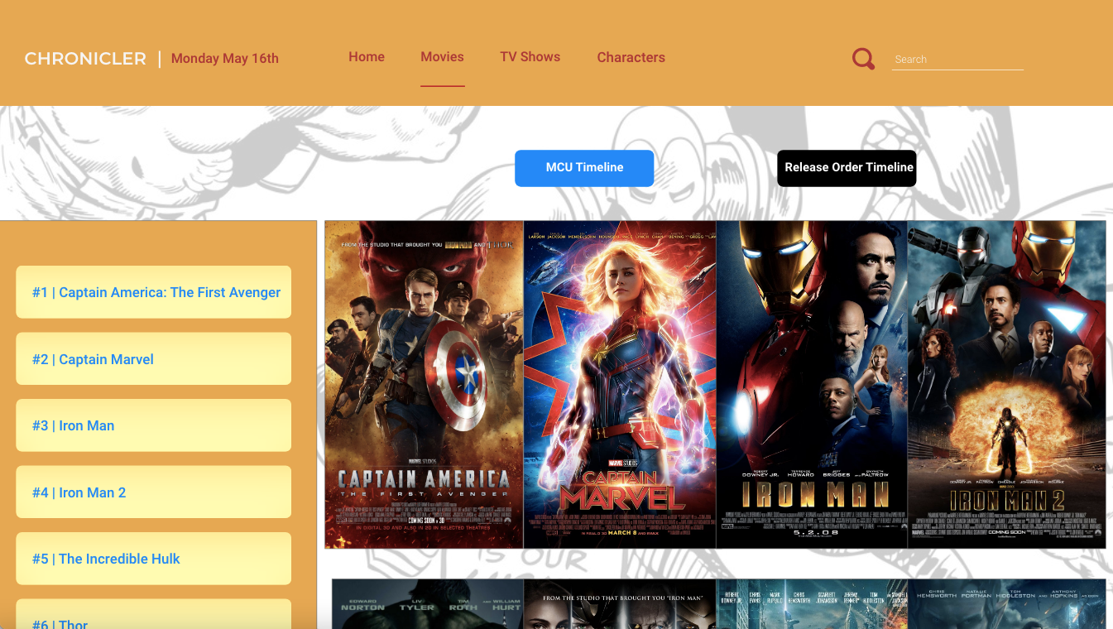Open the Characters page
1113x629 pixels.
click(x=631, y=57)
